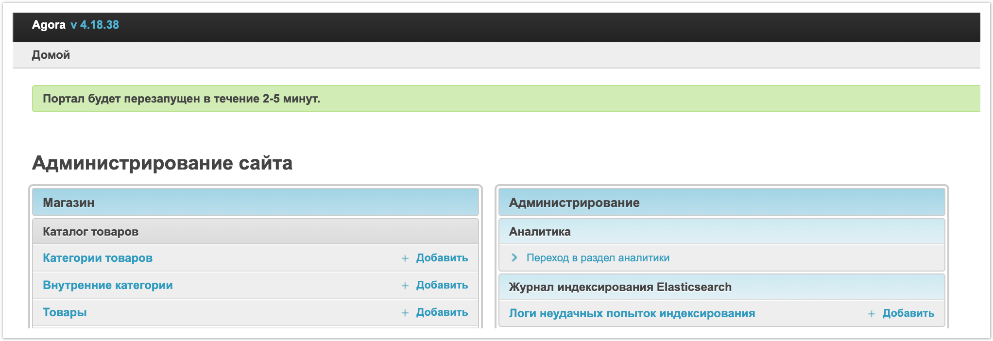Screen dimensions: 993x341
Task: Open the Внутренние категории list
Action: point(108,285)
